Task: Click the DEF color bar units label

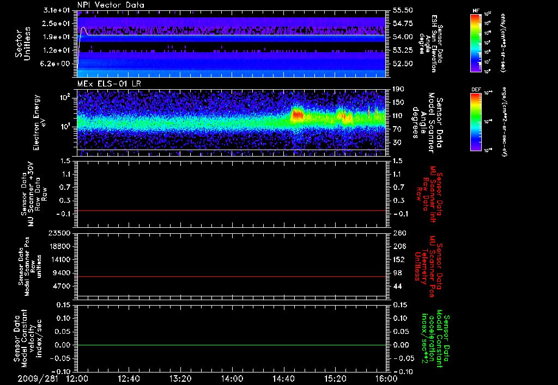Action: pos(504,121)
